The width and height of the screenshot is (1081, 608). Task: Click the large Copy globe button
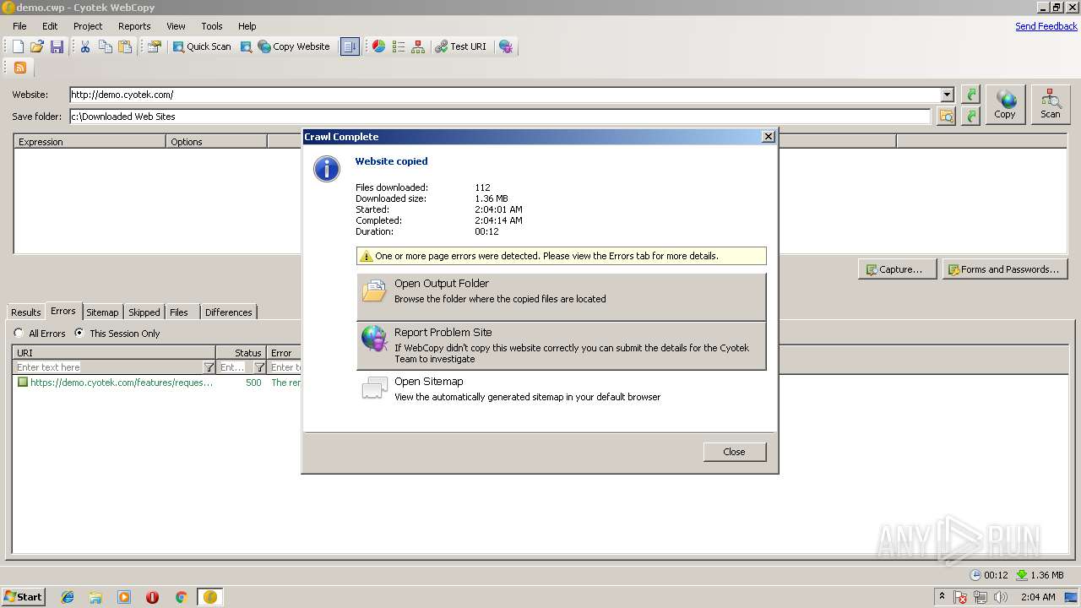point(1005,105)
